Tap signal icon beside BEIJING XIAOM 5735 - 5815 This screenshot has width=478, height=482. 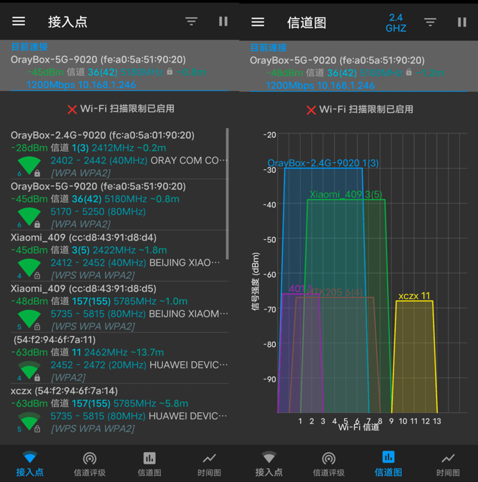29,319
